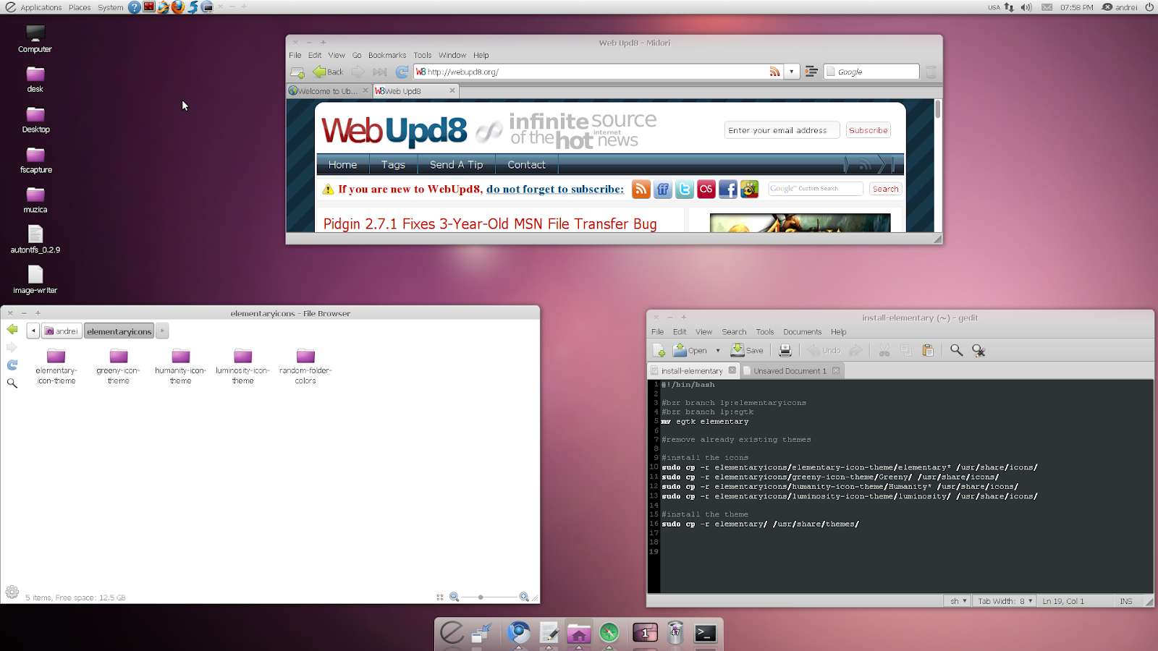Open Find and Replace in gedit toolbar
This screenshot has width=1158, height=651.
click(979, 350)
